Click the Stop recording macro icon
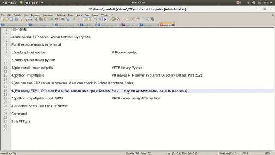The width and height of the screenshot is (275, 155). pos(138,19)
